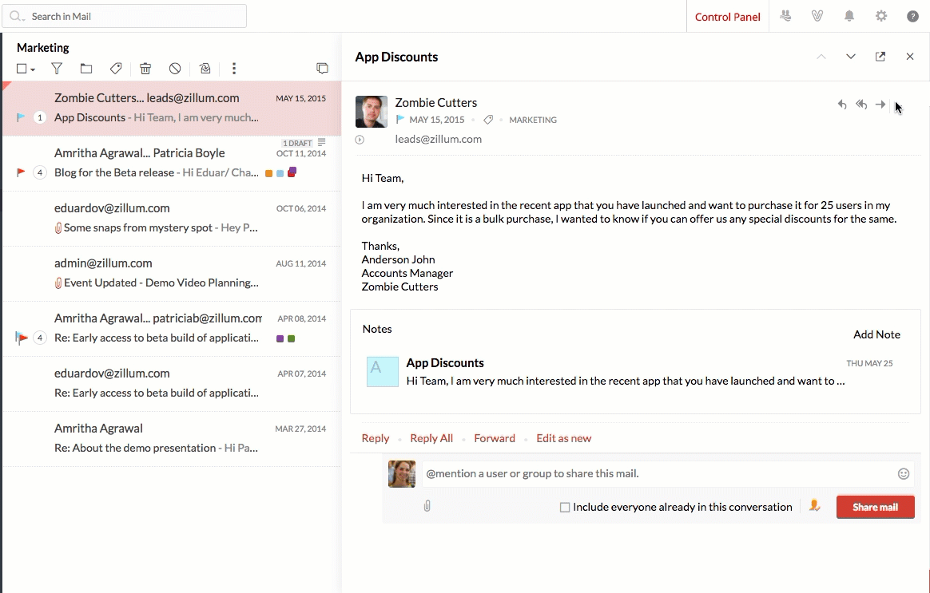Expand the recipient details arrow beside leads@zillum.com
930x593 pixels.
tap(360, 140)
